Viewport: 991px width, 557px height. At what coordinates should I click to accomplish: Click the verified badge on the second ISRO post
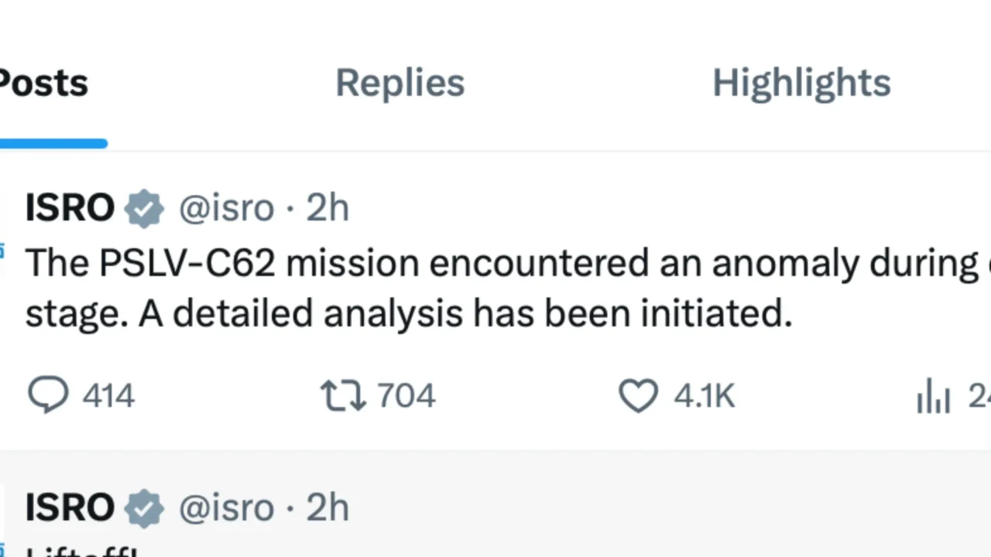(x=144, y=507)
